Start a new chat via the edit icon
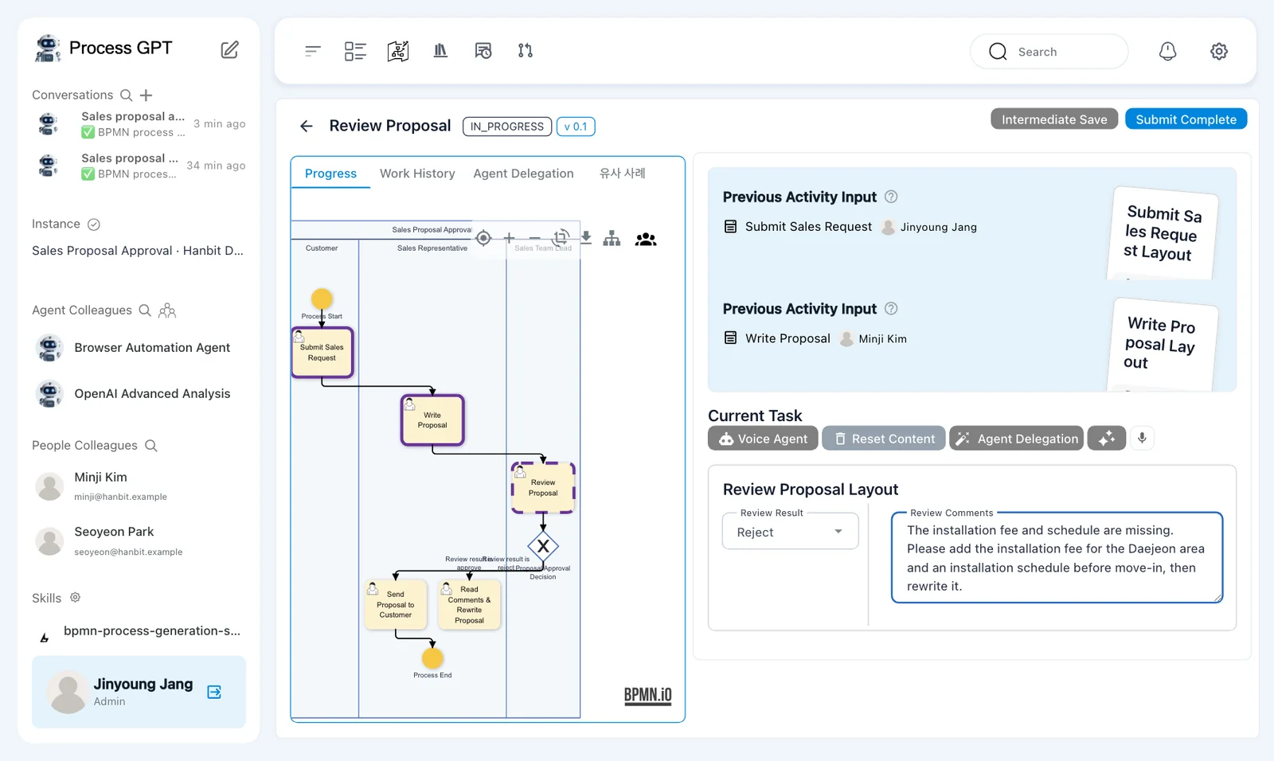This screenshot has width=1274, height=761. click(229, 49)
